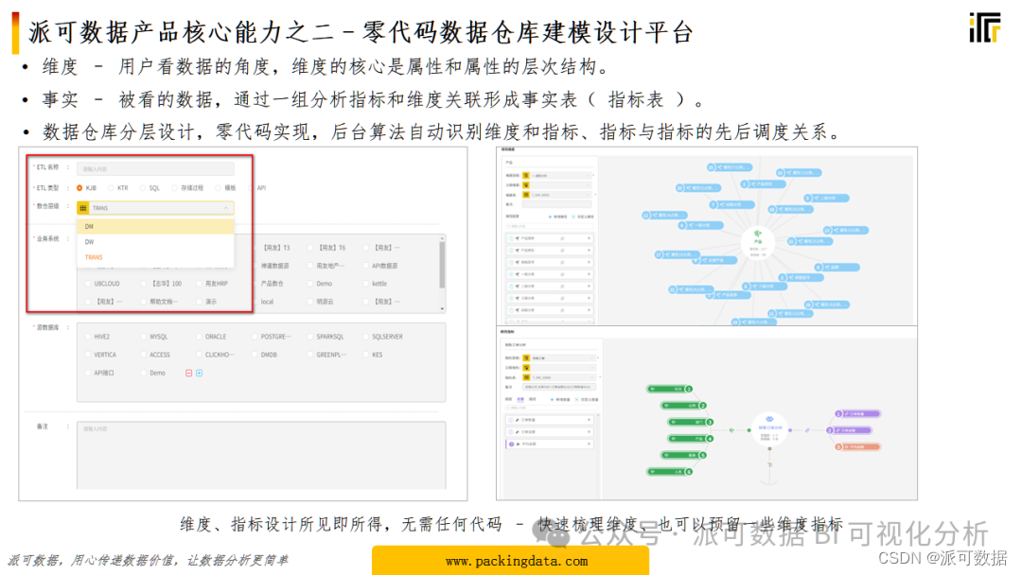The image size is (1022, 575).
Task: Click dimension graph node numbered 12
Action: tap(665, 215)
